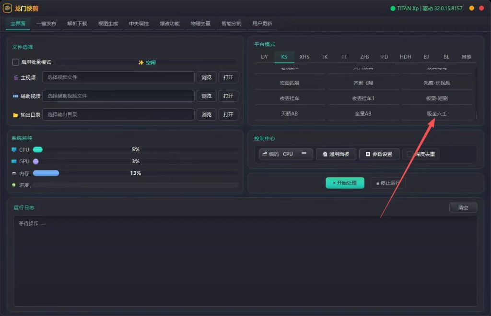Click the green TITAN Xp status dot
The width and height of the screenshot is (491, 316).
point(393,9)
